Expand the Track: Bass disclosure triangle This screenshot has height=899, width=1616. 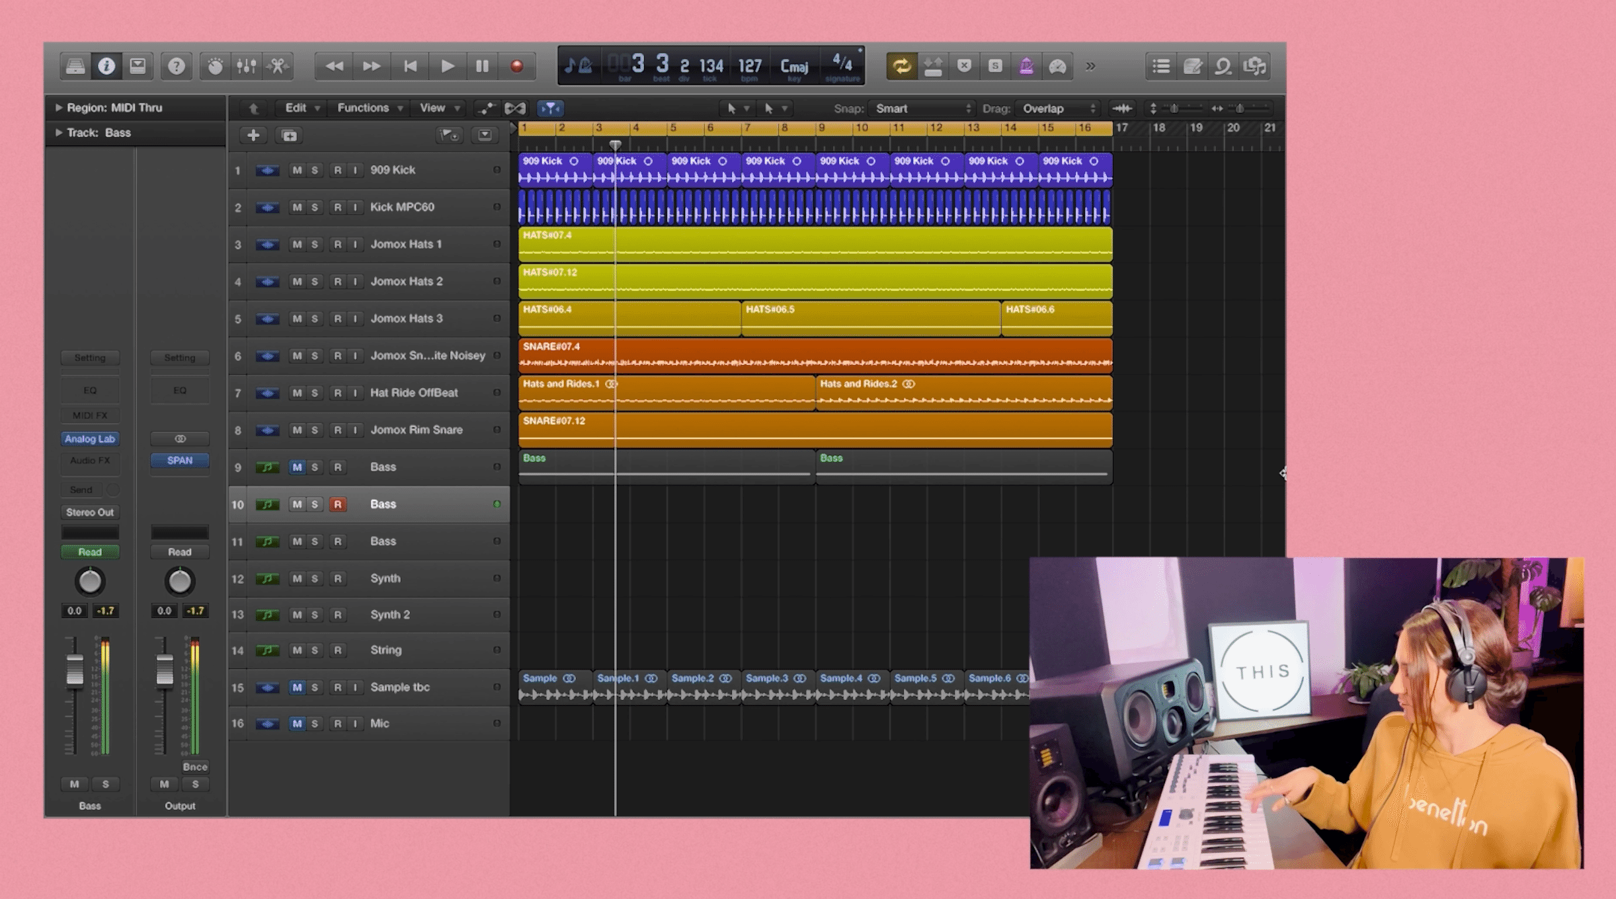click(59, 133)
